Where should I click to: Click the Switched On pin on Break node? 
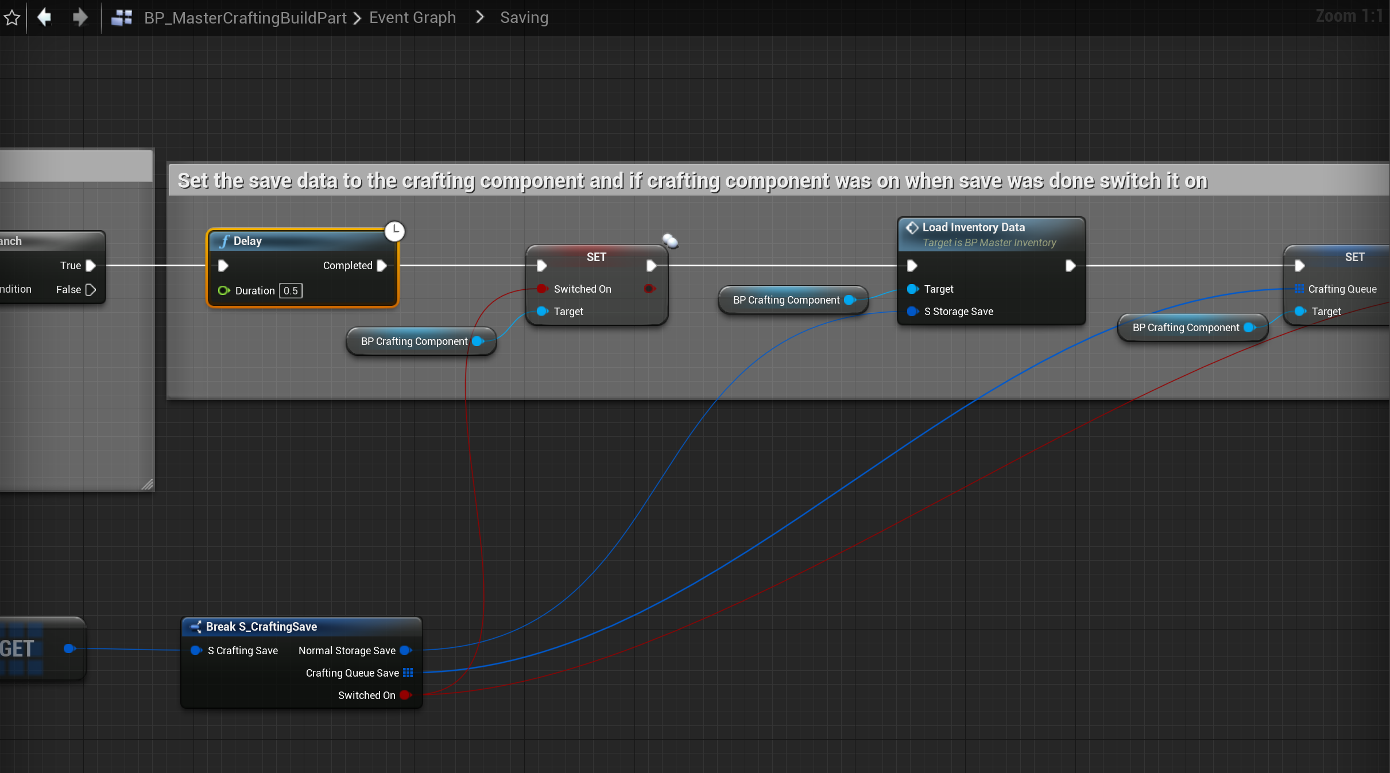coord(405,695)
